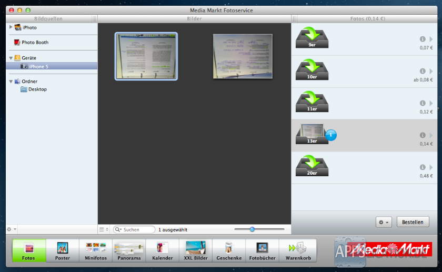This screenshot has height=272, width=442.
Task: Open the 10er format detail arrow
Action: click(x=431, y=71)
